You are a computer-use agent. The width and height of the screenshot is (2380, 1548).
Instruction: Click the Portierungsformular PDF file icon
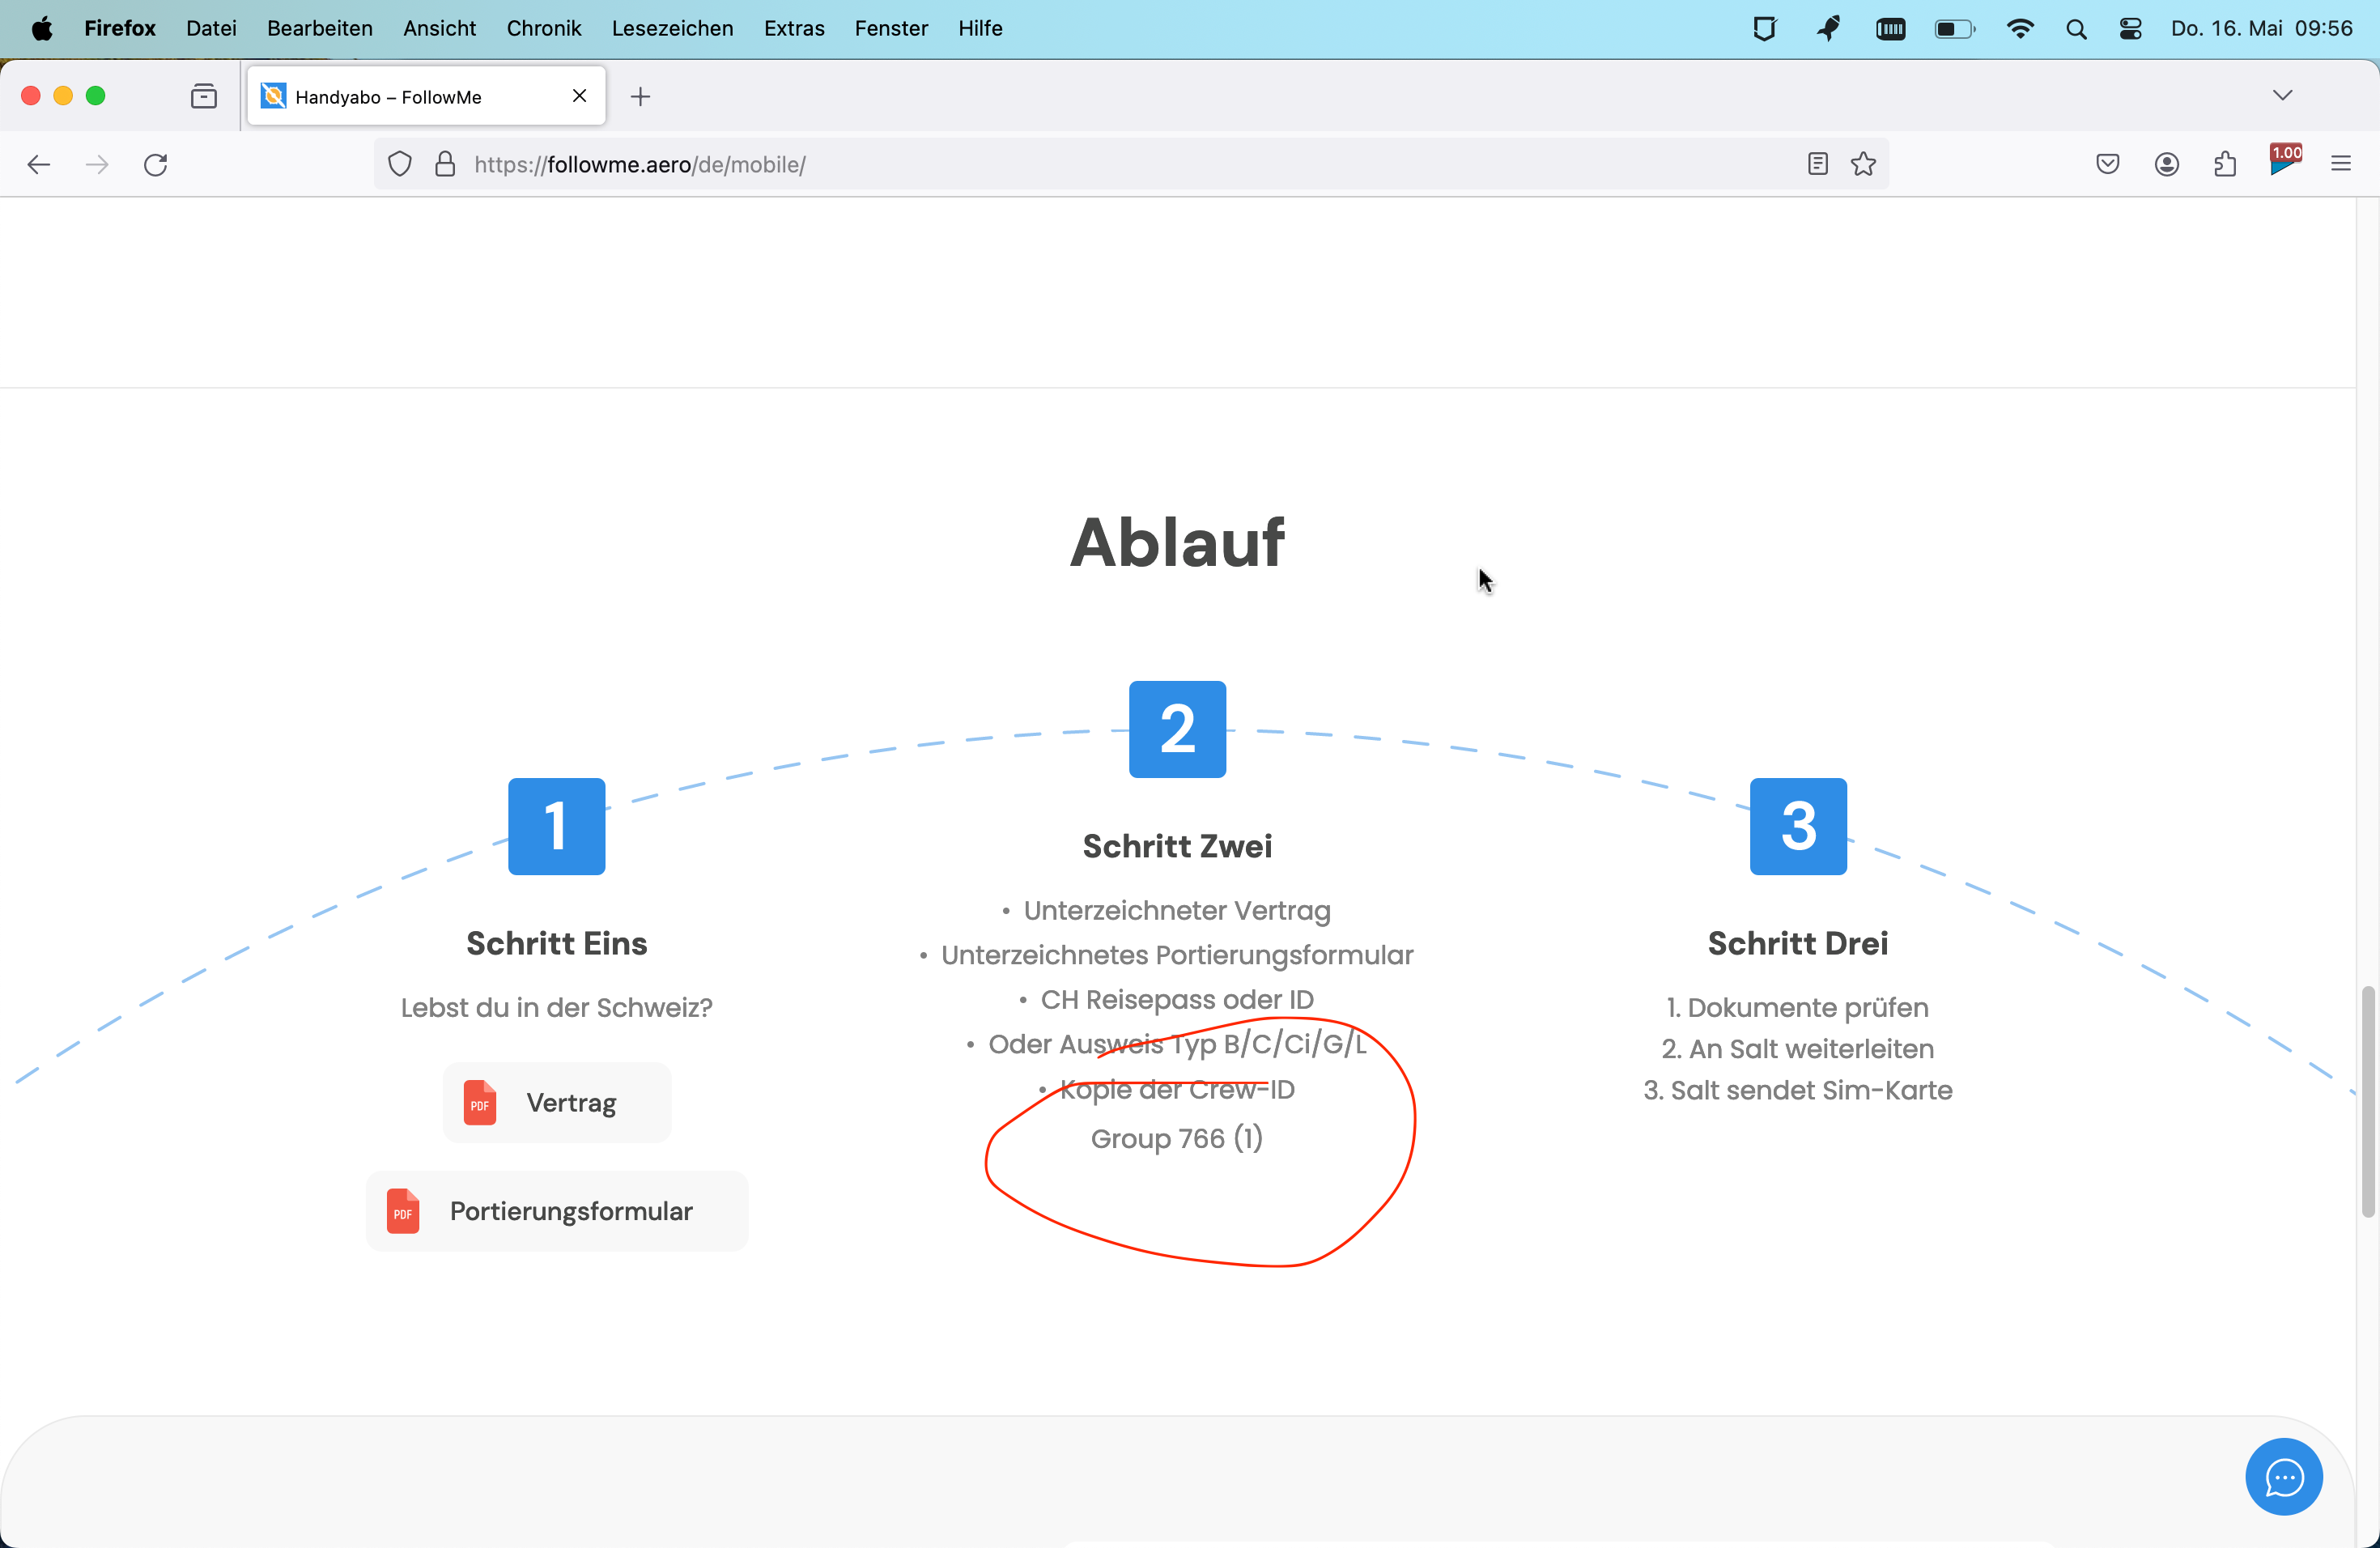click(x=403, y=1212)
